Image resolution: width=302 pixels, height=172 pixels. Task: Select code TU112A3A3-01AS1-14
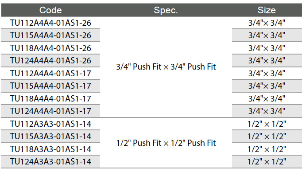[x=50, y=124]
